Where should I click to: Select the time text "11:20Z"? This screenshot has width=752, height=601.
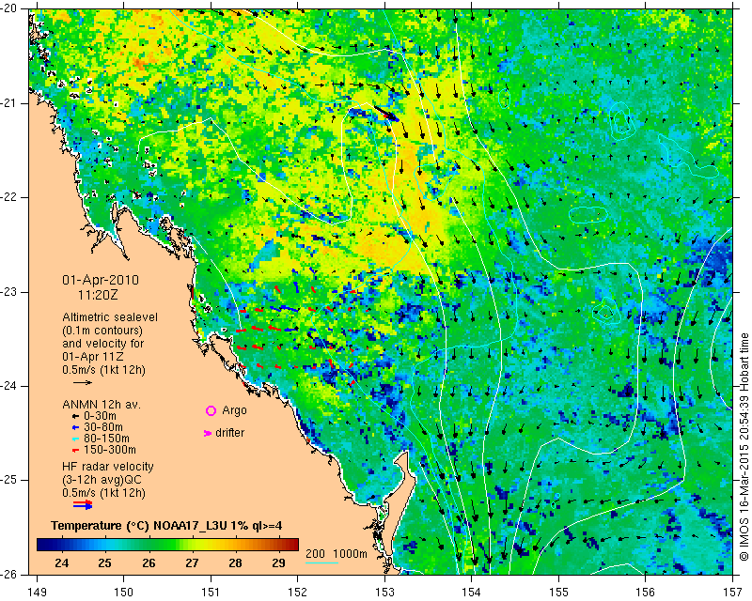(x=98, y=295)
